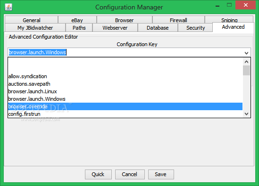The height and width of the screenshot is (186, 259).
Task: Choose allow.syndication from the list
Action: (x=125, y=76)
